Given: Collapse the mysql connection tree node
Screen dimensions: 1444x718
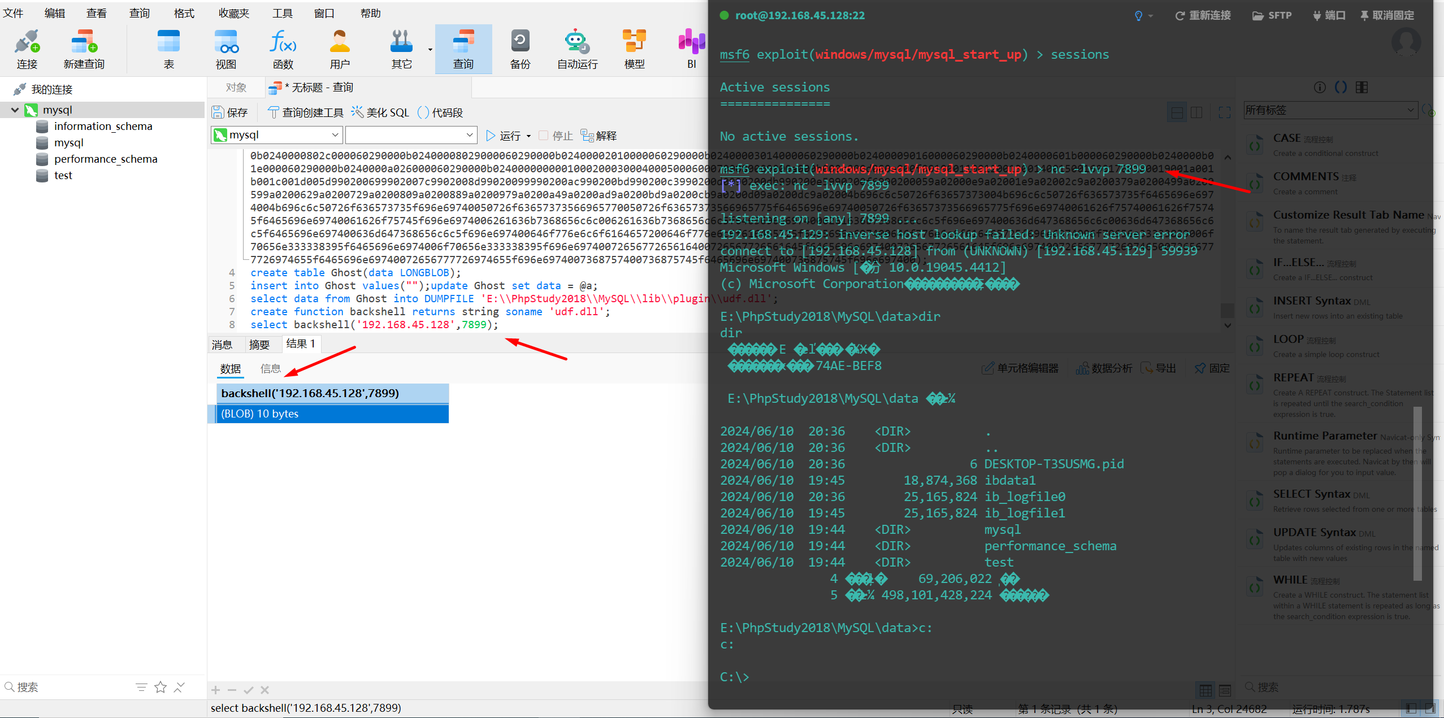Looking at the screenshot, I should tap(15, 110).
